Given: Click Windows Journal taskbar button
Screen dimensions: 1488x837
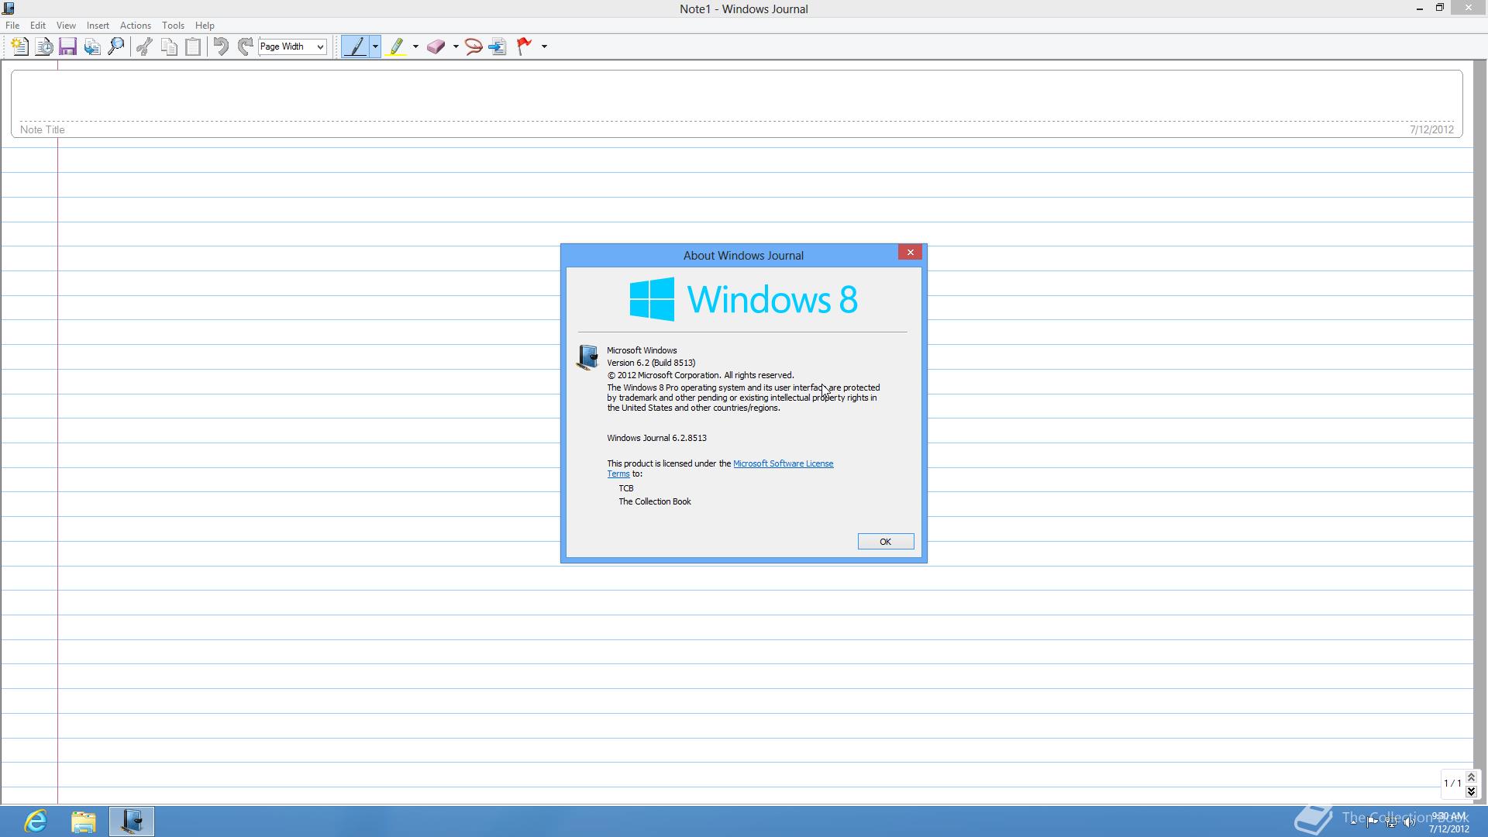Looking at the screenshot, I should pyautogui.click(x=131, y=821).
